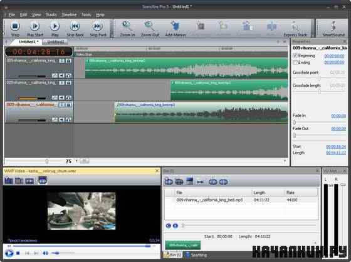Click the lock icon on the third track header
351x262 pixels.
[68, 105]
